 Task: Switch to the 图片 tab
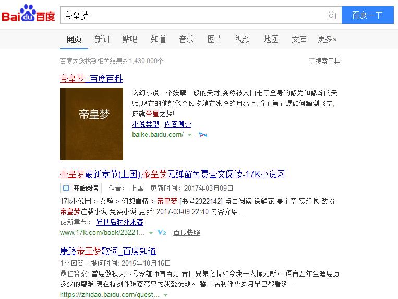pyautogui.click(x=214, y=39)
